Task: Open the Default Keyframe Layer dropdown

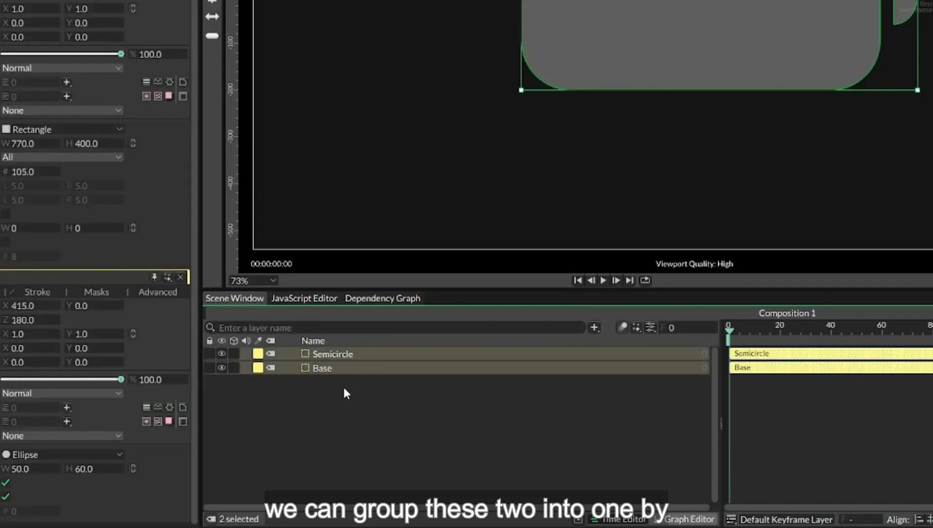Action: pyautogui.click(x=786, y=520)
